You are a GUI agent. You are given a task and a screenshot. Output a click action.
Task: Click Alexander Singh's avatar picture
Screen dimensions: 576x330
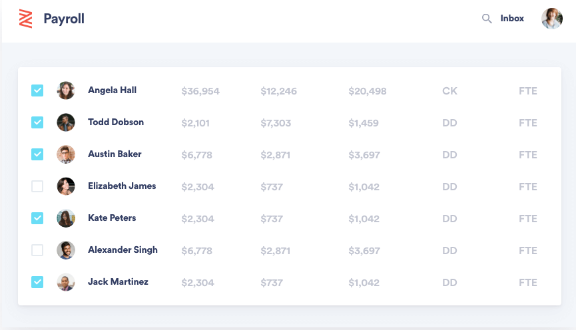[x=66, y=250]
